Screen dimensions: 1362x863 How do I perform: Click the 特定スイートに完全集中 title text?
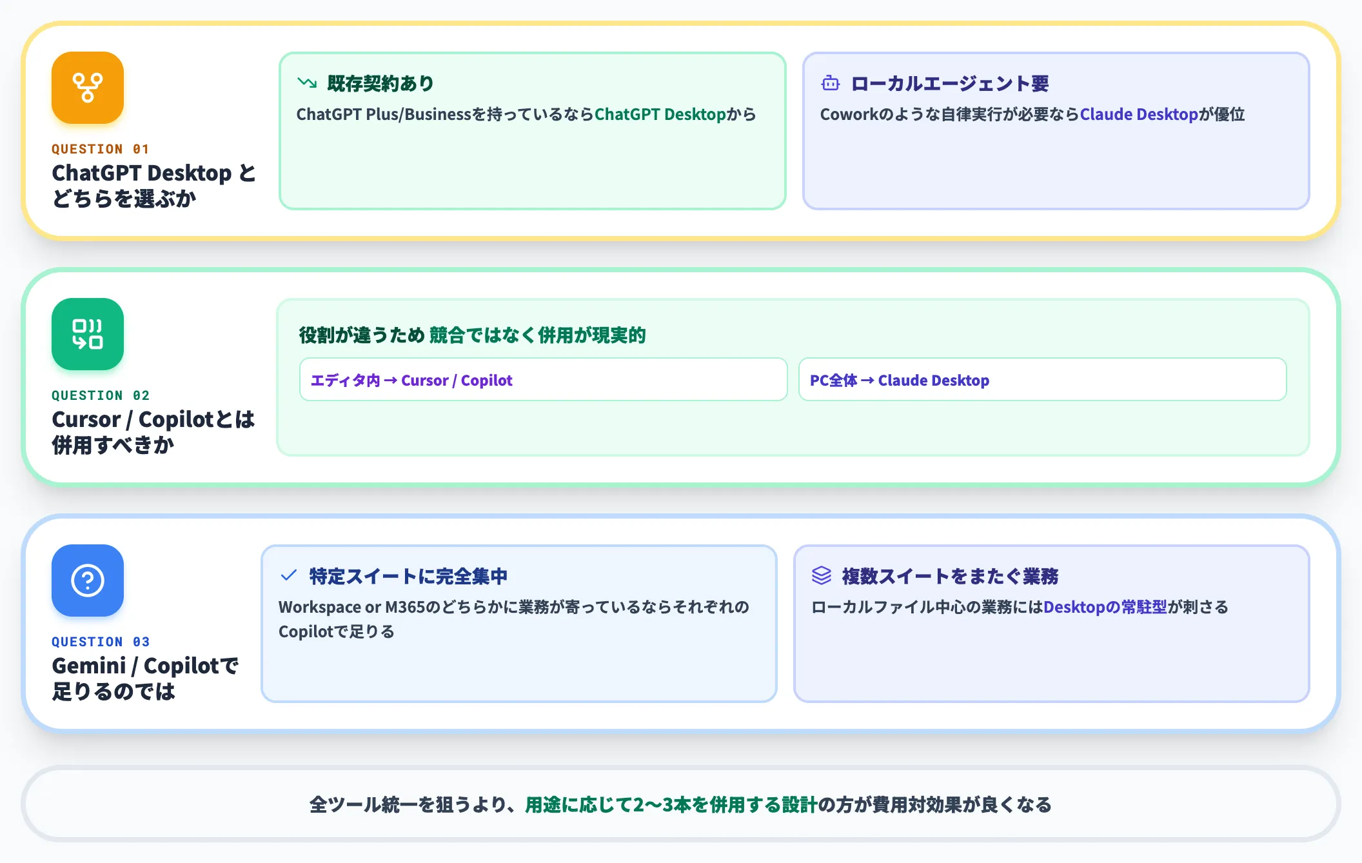[x=408, y=576]
